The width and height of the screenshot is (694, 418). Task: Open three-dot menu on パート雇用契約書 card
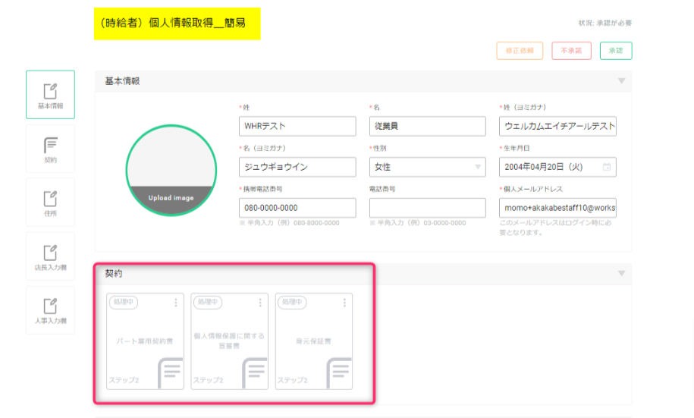pos(176,303)
